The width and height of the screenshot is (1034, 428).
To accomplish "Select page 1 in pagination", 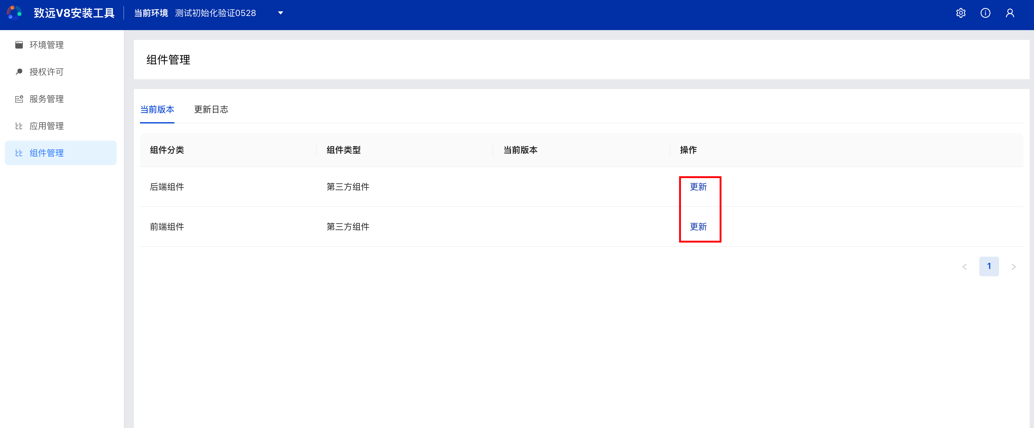I will pyautogui.click(x=989, y=267).
